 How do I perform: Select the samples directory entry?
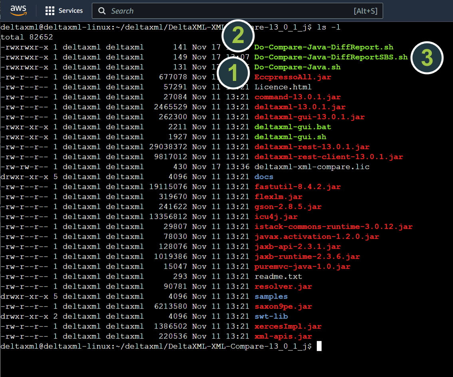[271, 296]
